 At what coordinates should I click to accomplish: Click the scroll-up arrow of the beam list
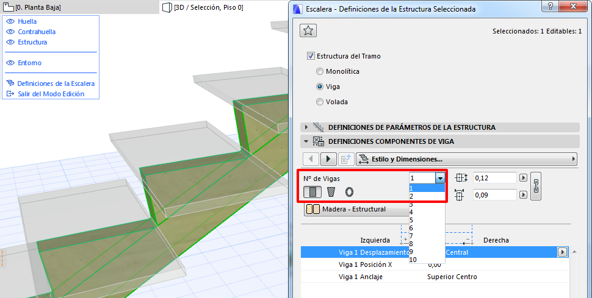(x=574, y=252)
